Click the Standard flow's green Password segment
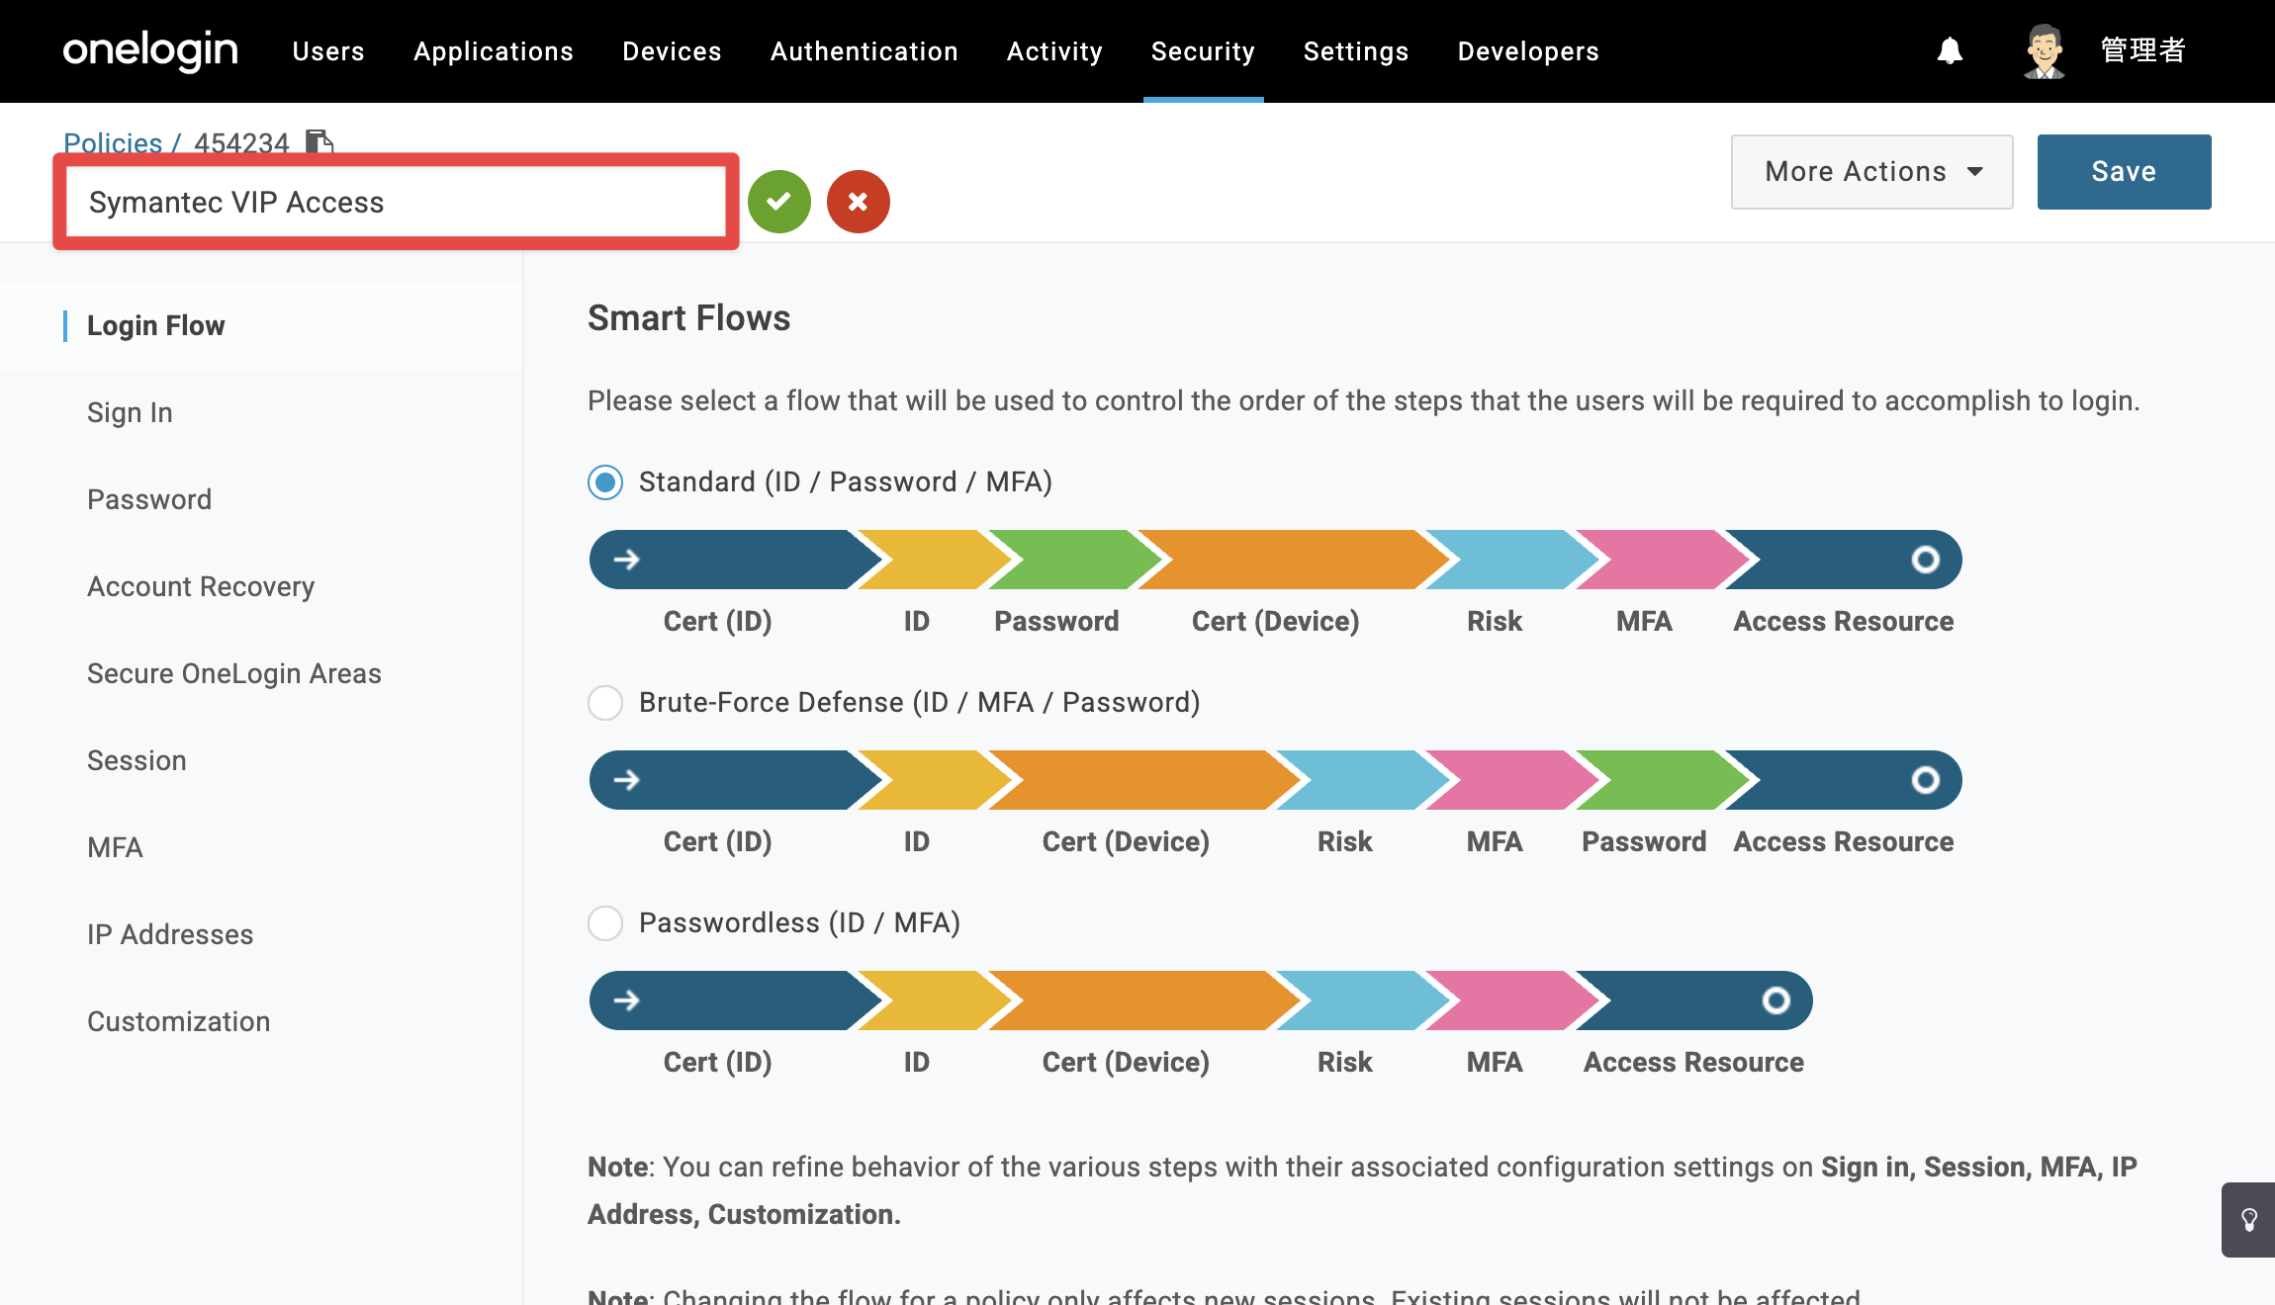This screenshot has width=2275, height=1305. coord(1076,560)
